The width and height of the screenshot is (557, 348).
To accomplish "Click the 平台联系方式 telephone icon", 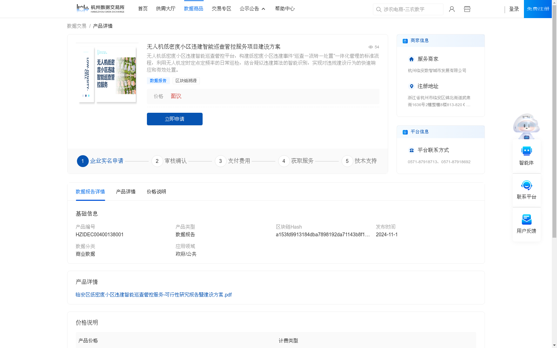I will click(411, 150).
